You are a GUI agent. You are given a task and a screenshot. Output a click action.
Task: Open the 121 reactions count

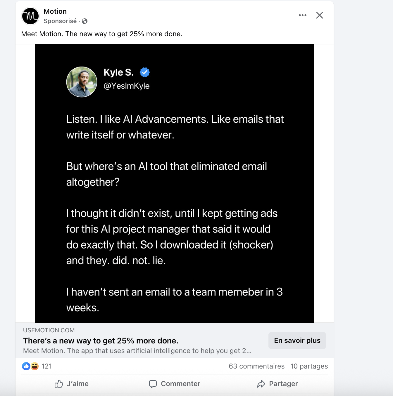(46, 366)
